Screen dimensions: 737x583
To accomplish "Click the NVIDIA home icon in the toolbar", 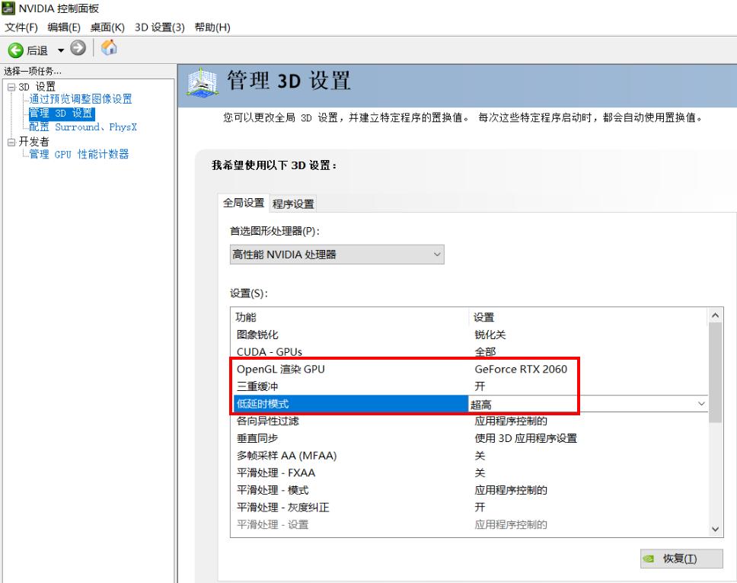I will pos(108,48).
